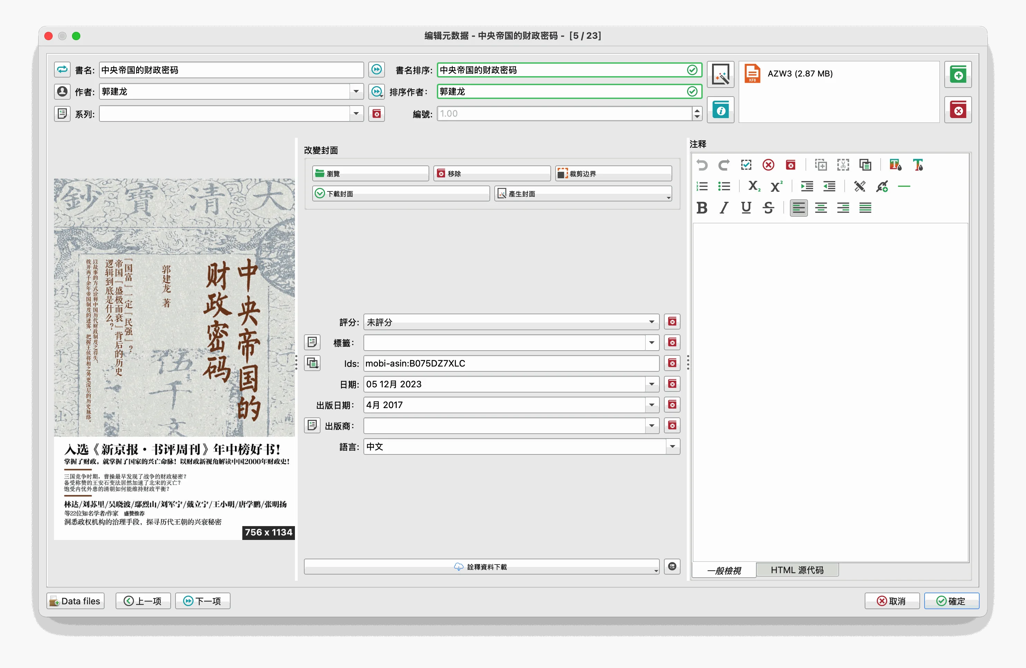
Task: Click the 瀏覽 browse cover button
Action: [x=370, y=173]
